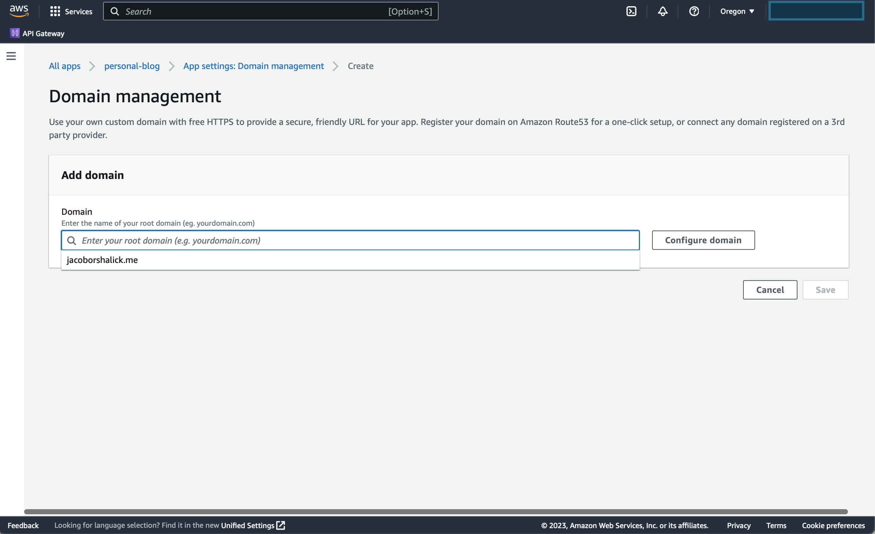Image resolution: width=875 pixels, height=534 pixels.
Task: Click the Save button
Action: tap(825, 290)
